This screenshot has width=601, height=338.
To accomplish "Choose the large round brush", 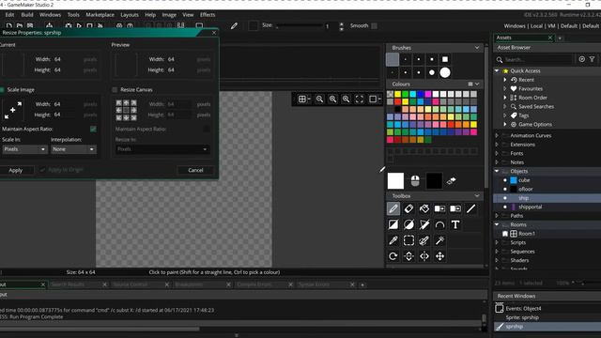I will (x=445, y=72).
